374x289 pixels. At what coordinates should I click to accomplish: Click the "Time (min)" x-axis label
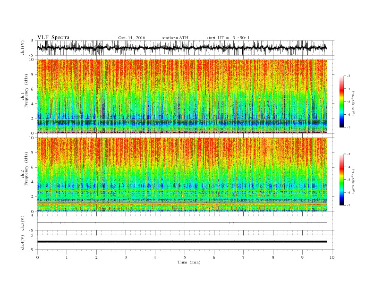coord(189,262)
